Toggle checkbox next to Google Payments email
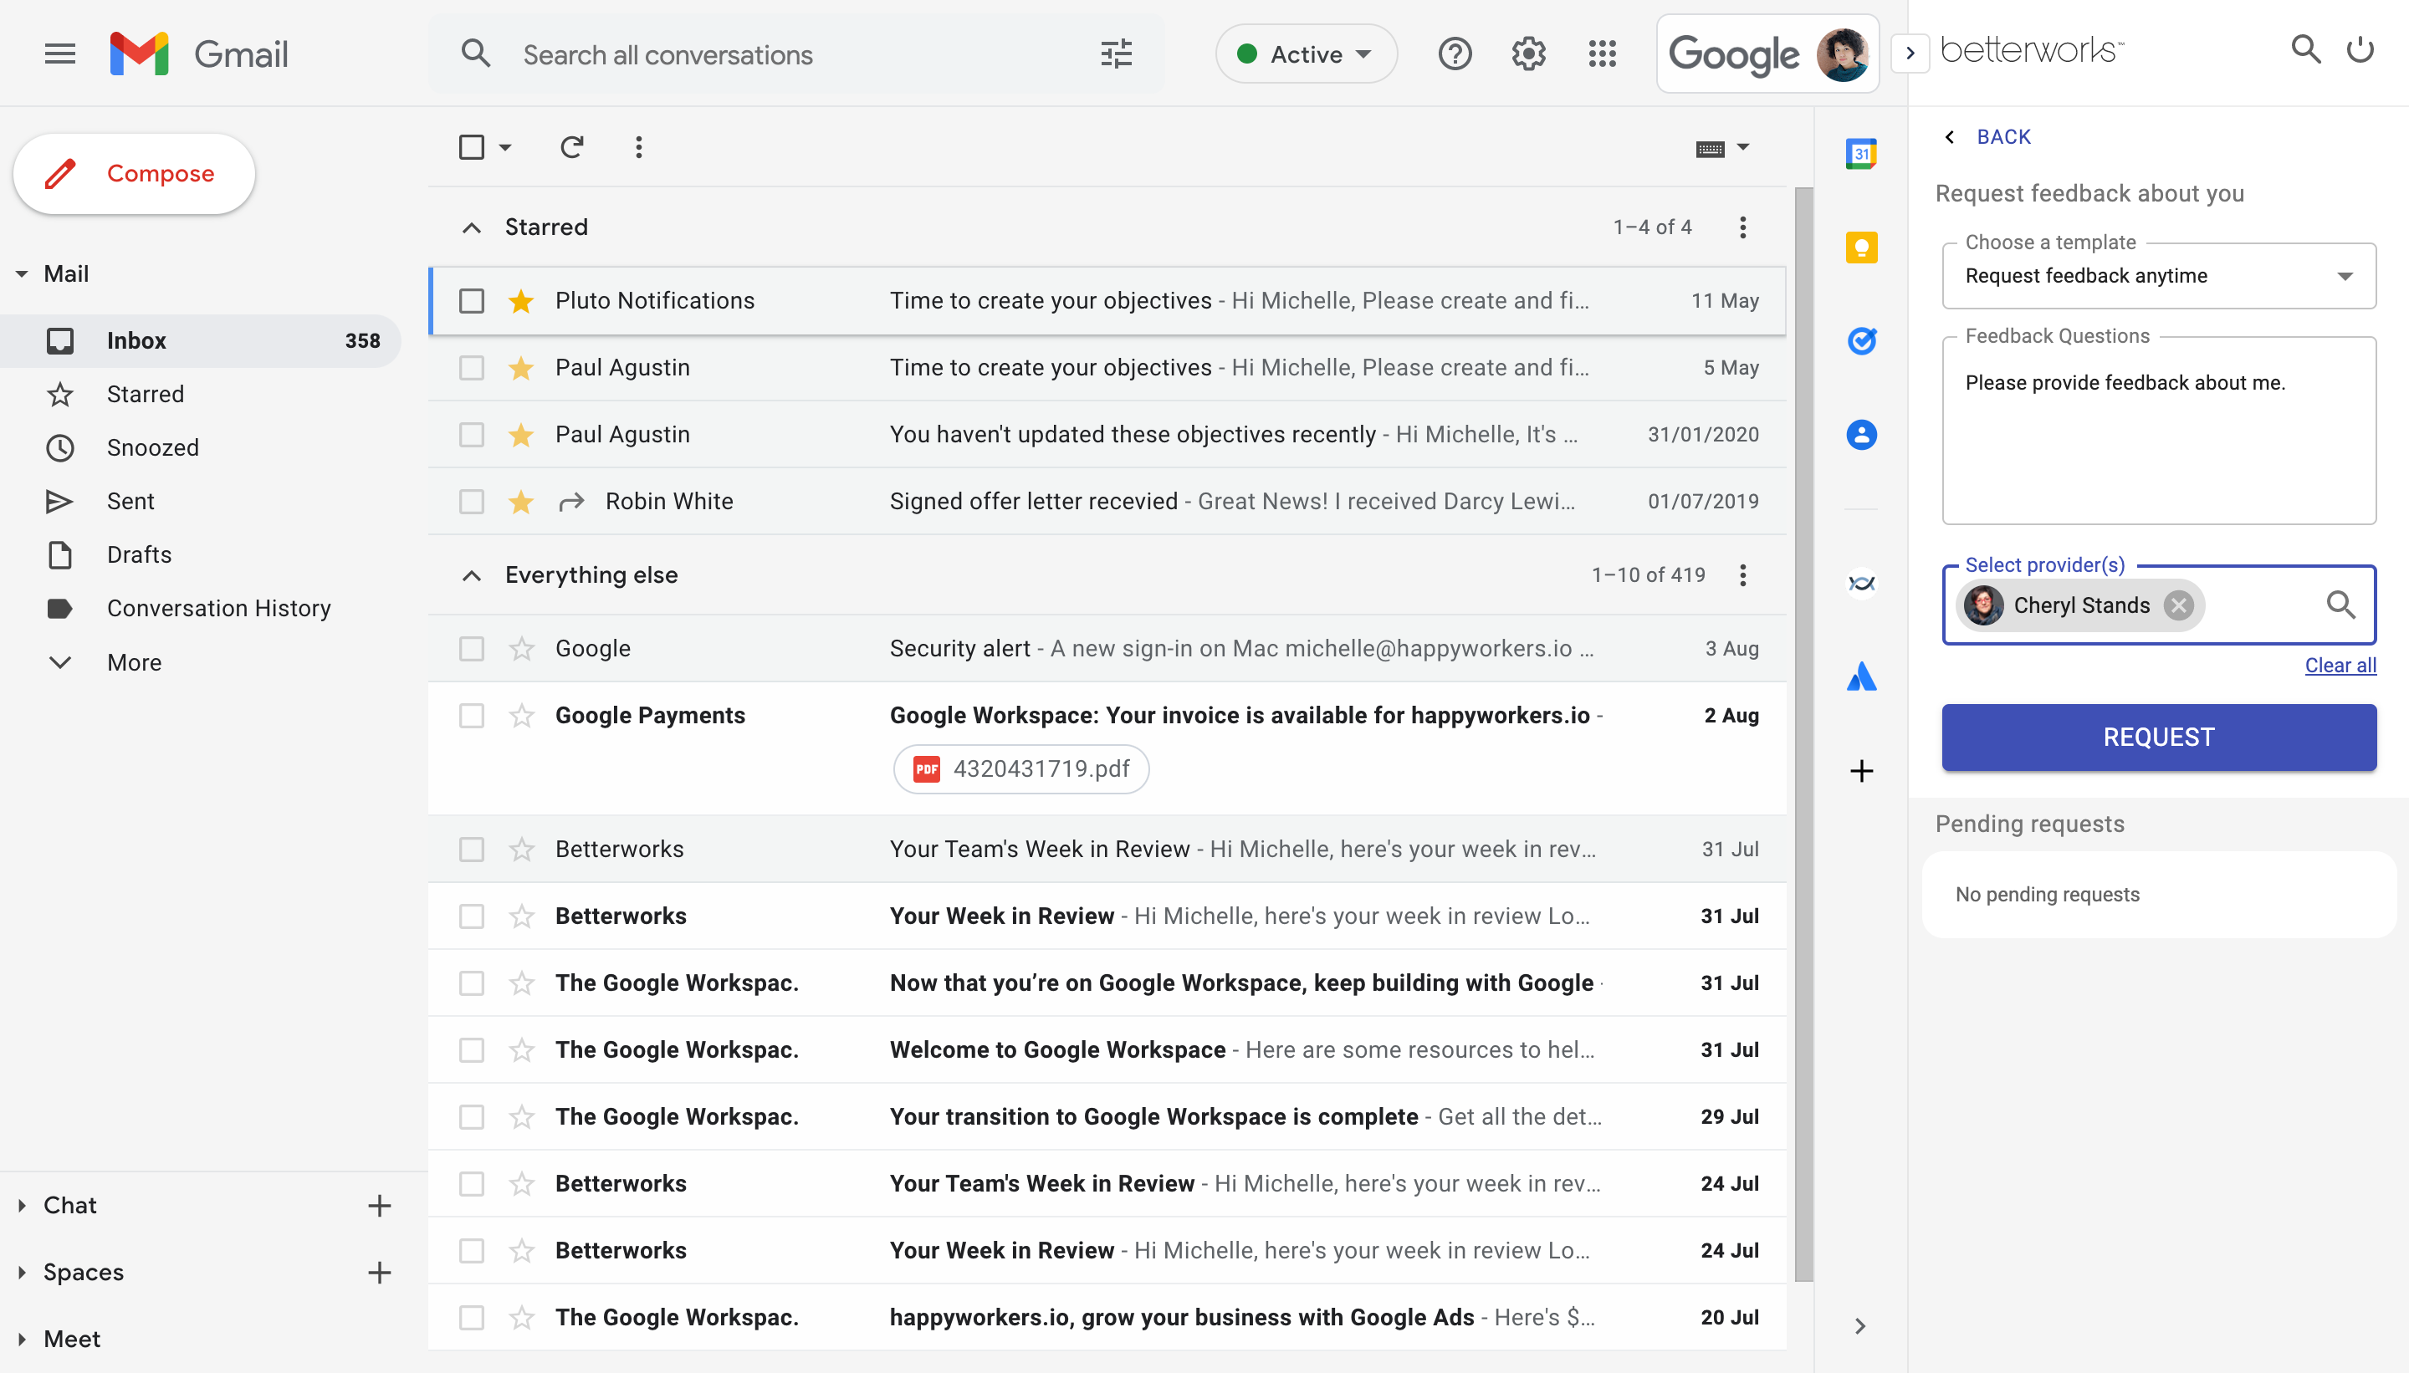2409x1373 pixels. [470, 715]
